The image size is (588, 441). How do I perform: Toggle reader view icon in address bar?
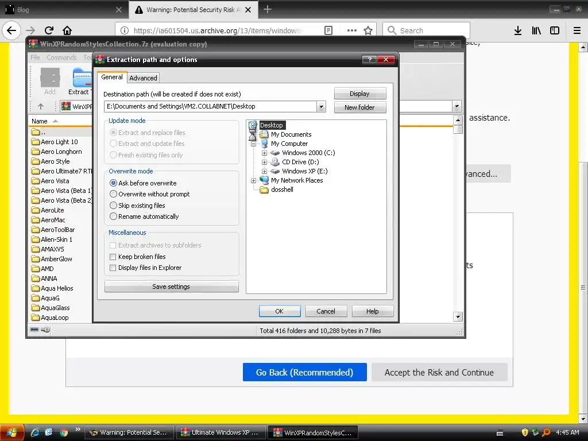328,30
